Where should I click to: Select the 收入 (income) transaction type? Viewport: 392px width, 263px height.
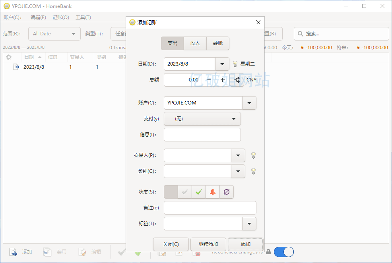coord(195,43)
